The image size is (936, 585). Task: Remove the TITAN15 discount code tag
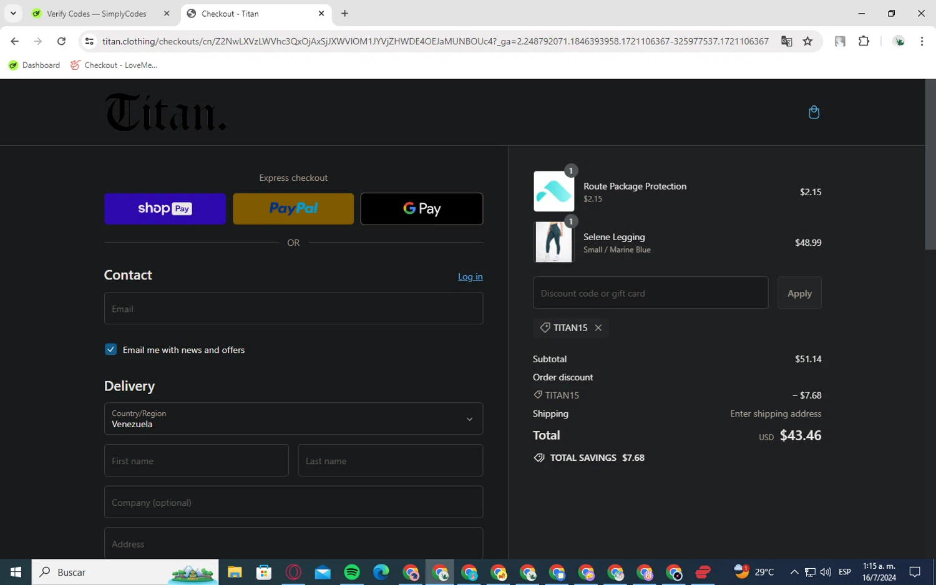(x=598, y=328)
